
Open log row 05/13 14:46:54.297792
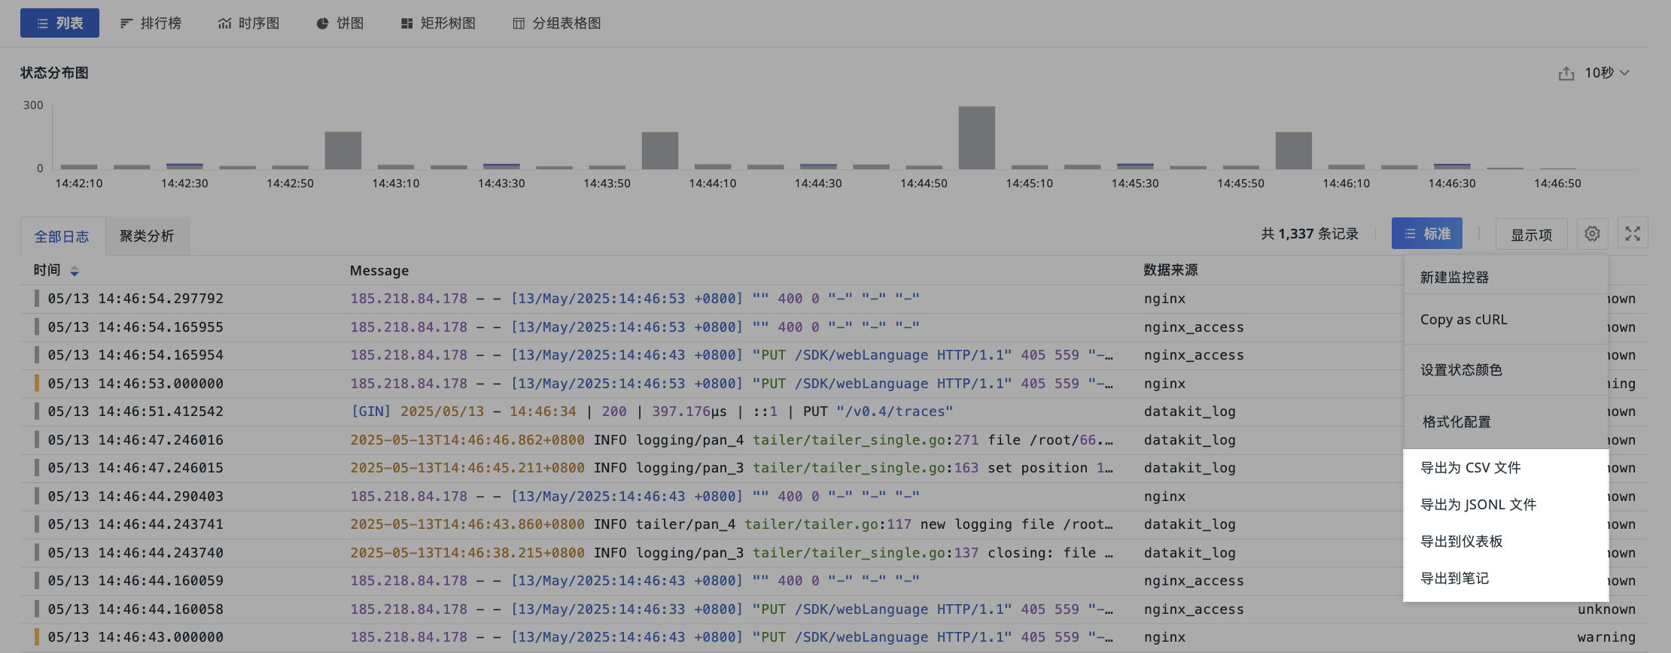(834, 299)
